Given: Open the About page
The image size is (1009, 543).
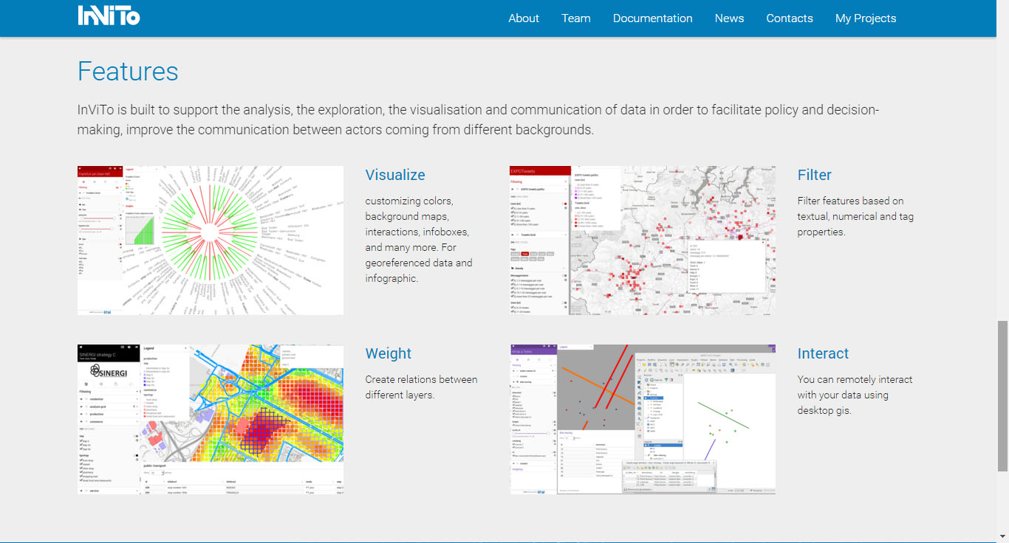Looking at the screenshot, I should click(x=524, y=18).
